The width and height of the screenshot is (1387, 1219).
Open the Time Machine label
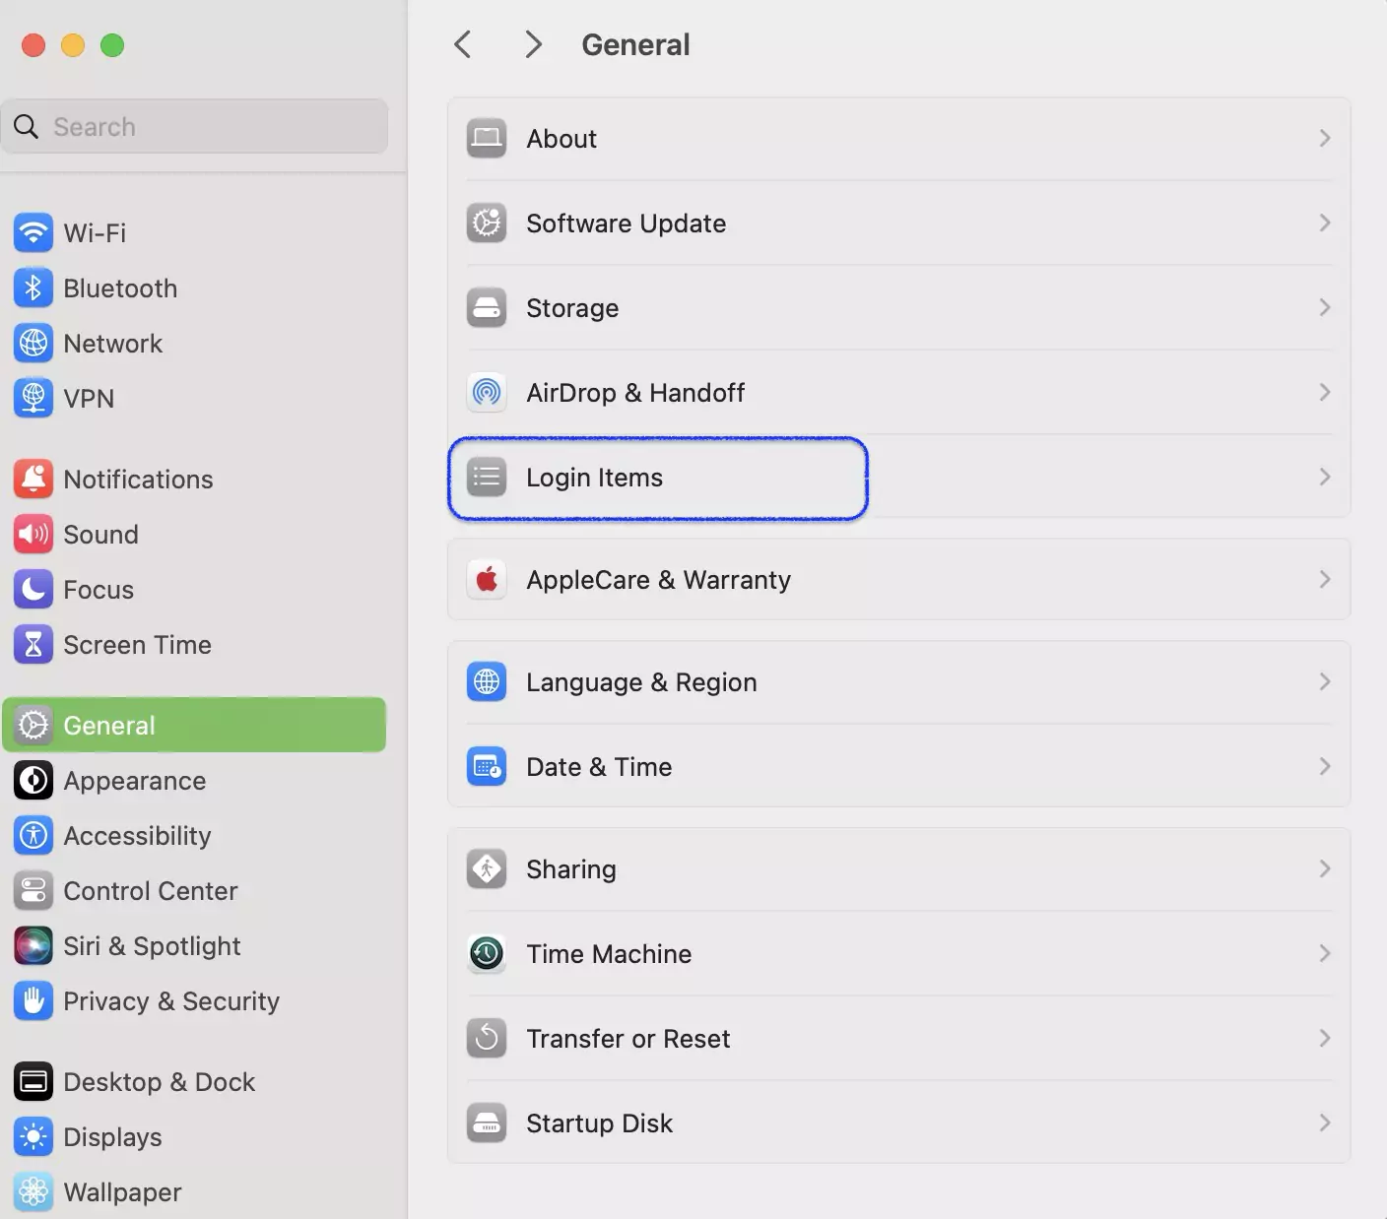[x=609, y=954]
